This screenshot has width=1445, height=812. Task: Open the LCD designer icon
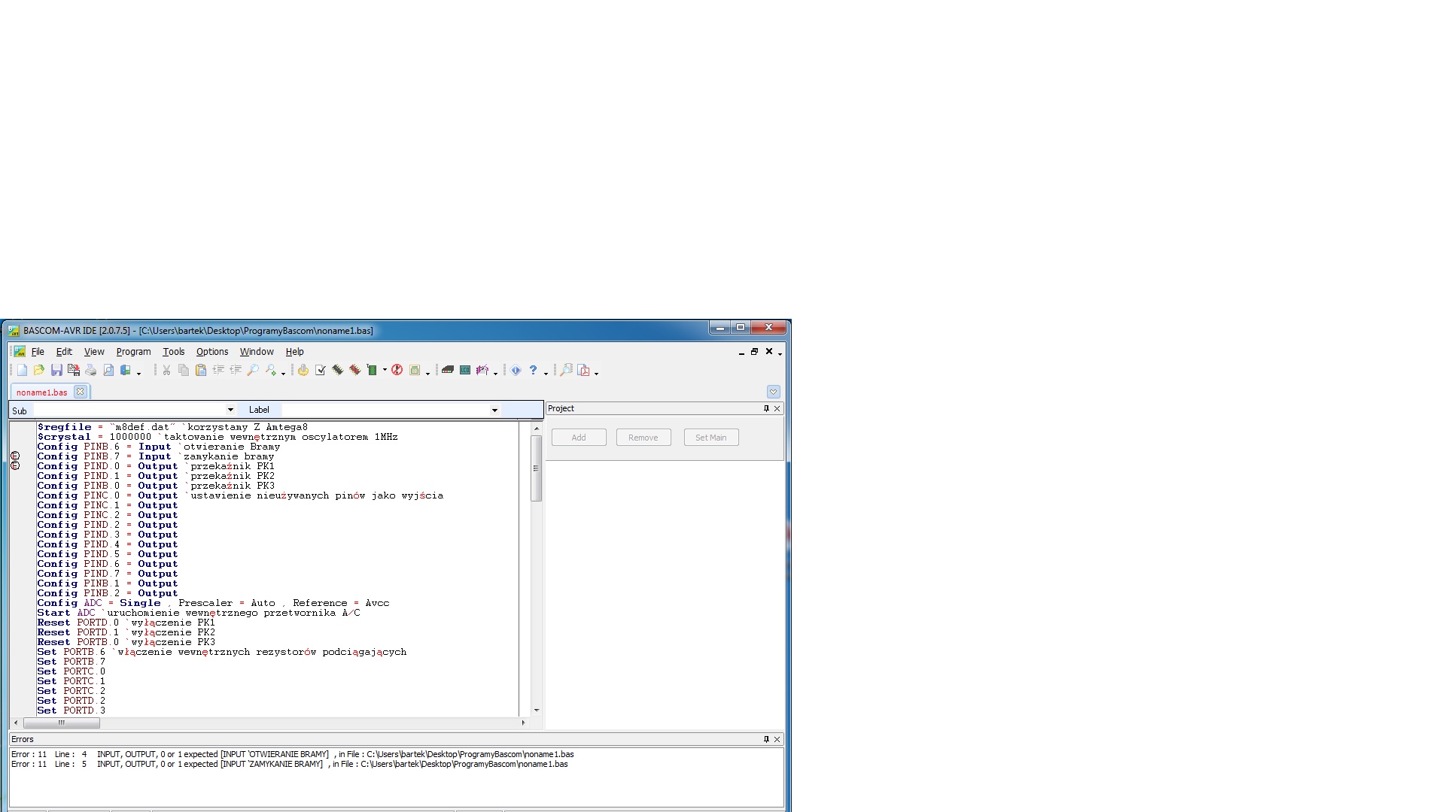coord(465,370)
